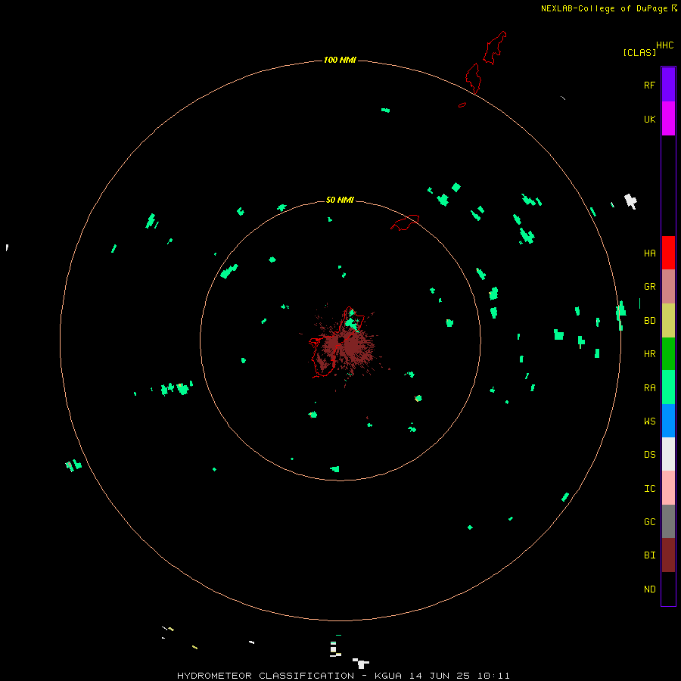Select the DS legend label
The height and width of the screenshot is (681, 681).
coord(649,454)
